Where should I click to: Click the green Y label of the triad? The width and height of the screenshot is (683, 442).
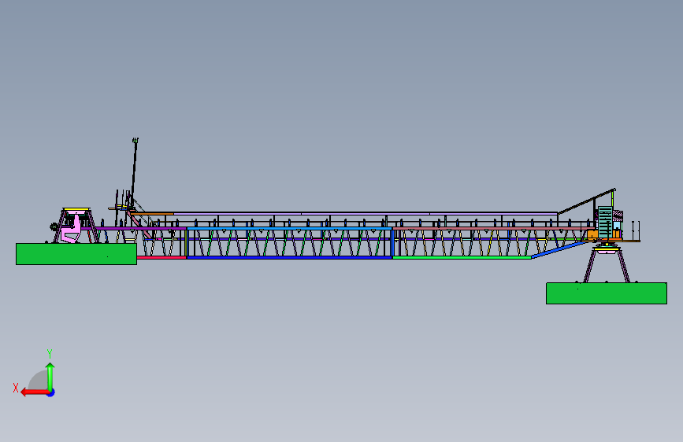pyautogui.click(x=50, y=353)
